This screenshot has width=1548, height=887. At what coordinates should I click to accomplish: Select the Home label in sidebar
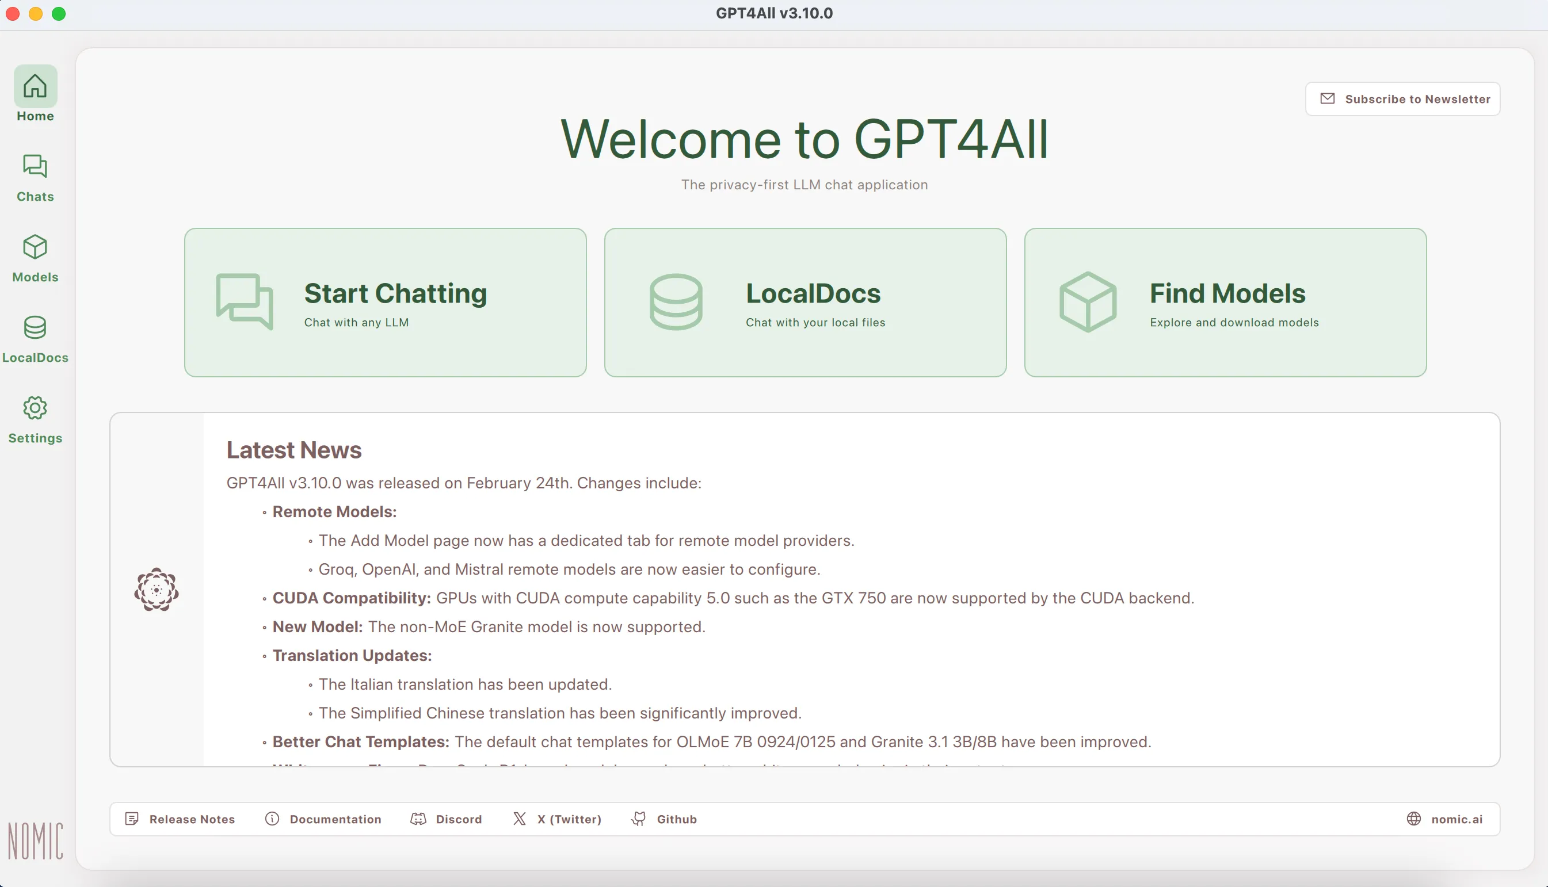tap(35, 116)
